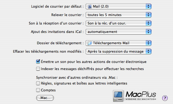
Task: Click the purple help question mark button
Action: (x=165, y=98)
